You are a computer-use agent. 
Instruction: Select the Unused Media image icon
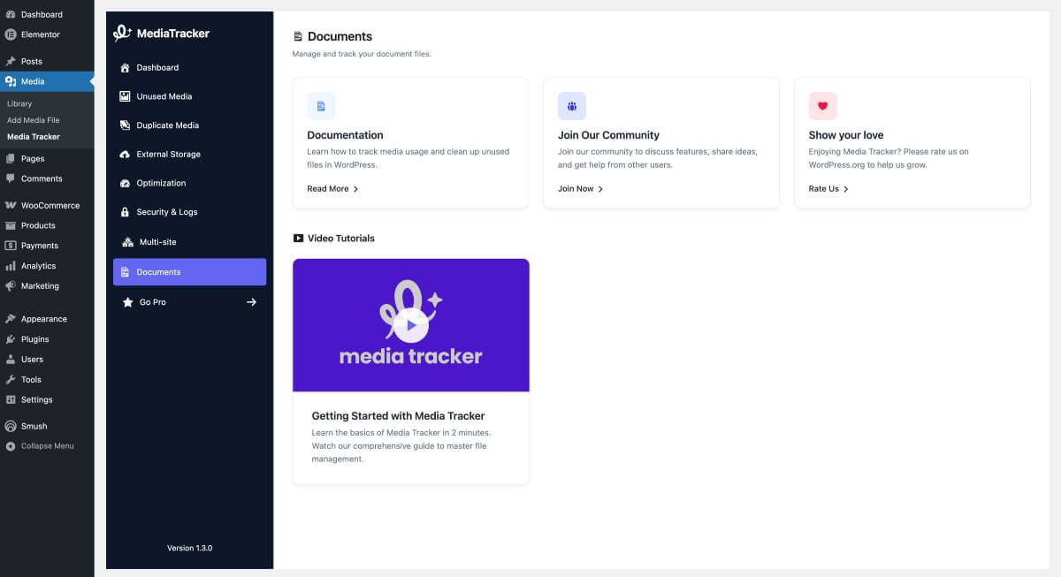click(x=126, y=96)
